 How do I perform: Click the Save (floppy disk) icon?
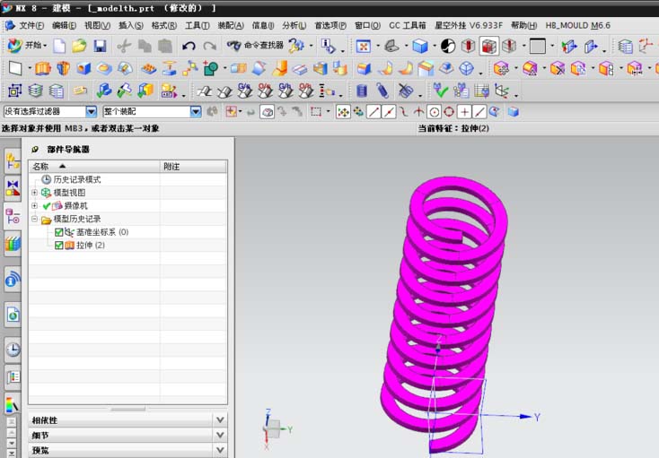[100, 46]
